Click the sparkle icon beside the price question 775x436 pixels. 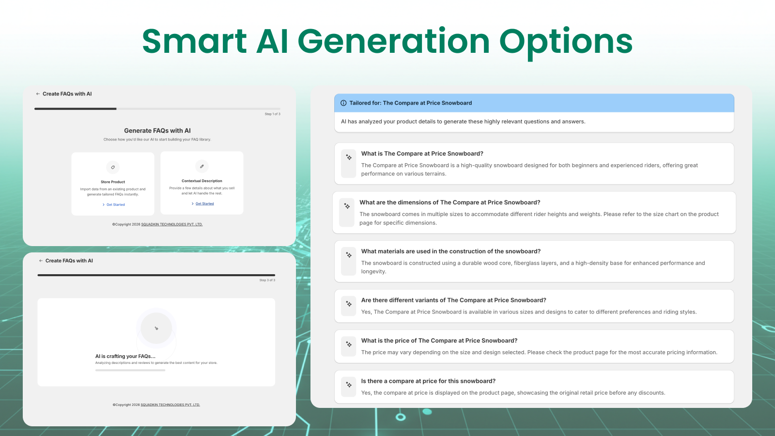pos(348,344)
